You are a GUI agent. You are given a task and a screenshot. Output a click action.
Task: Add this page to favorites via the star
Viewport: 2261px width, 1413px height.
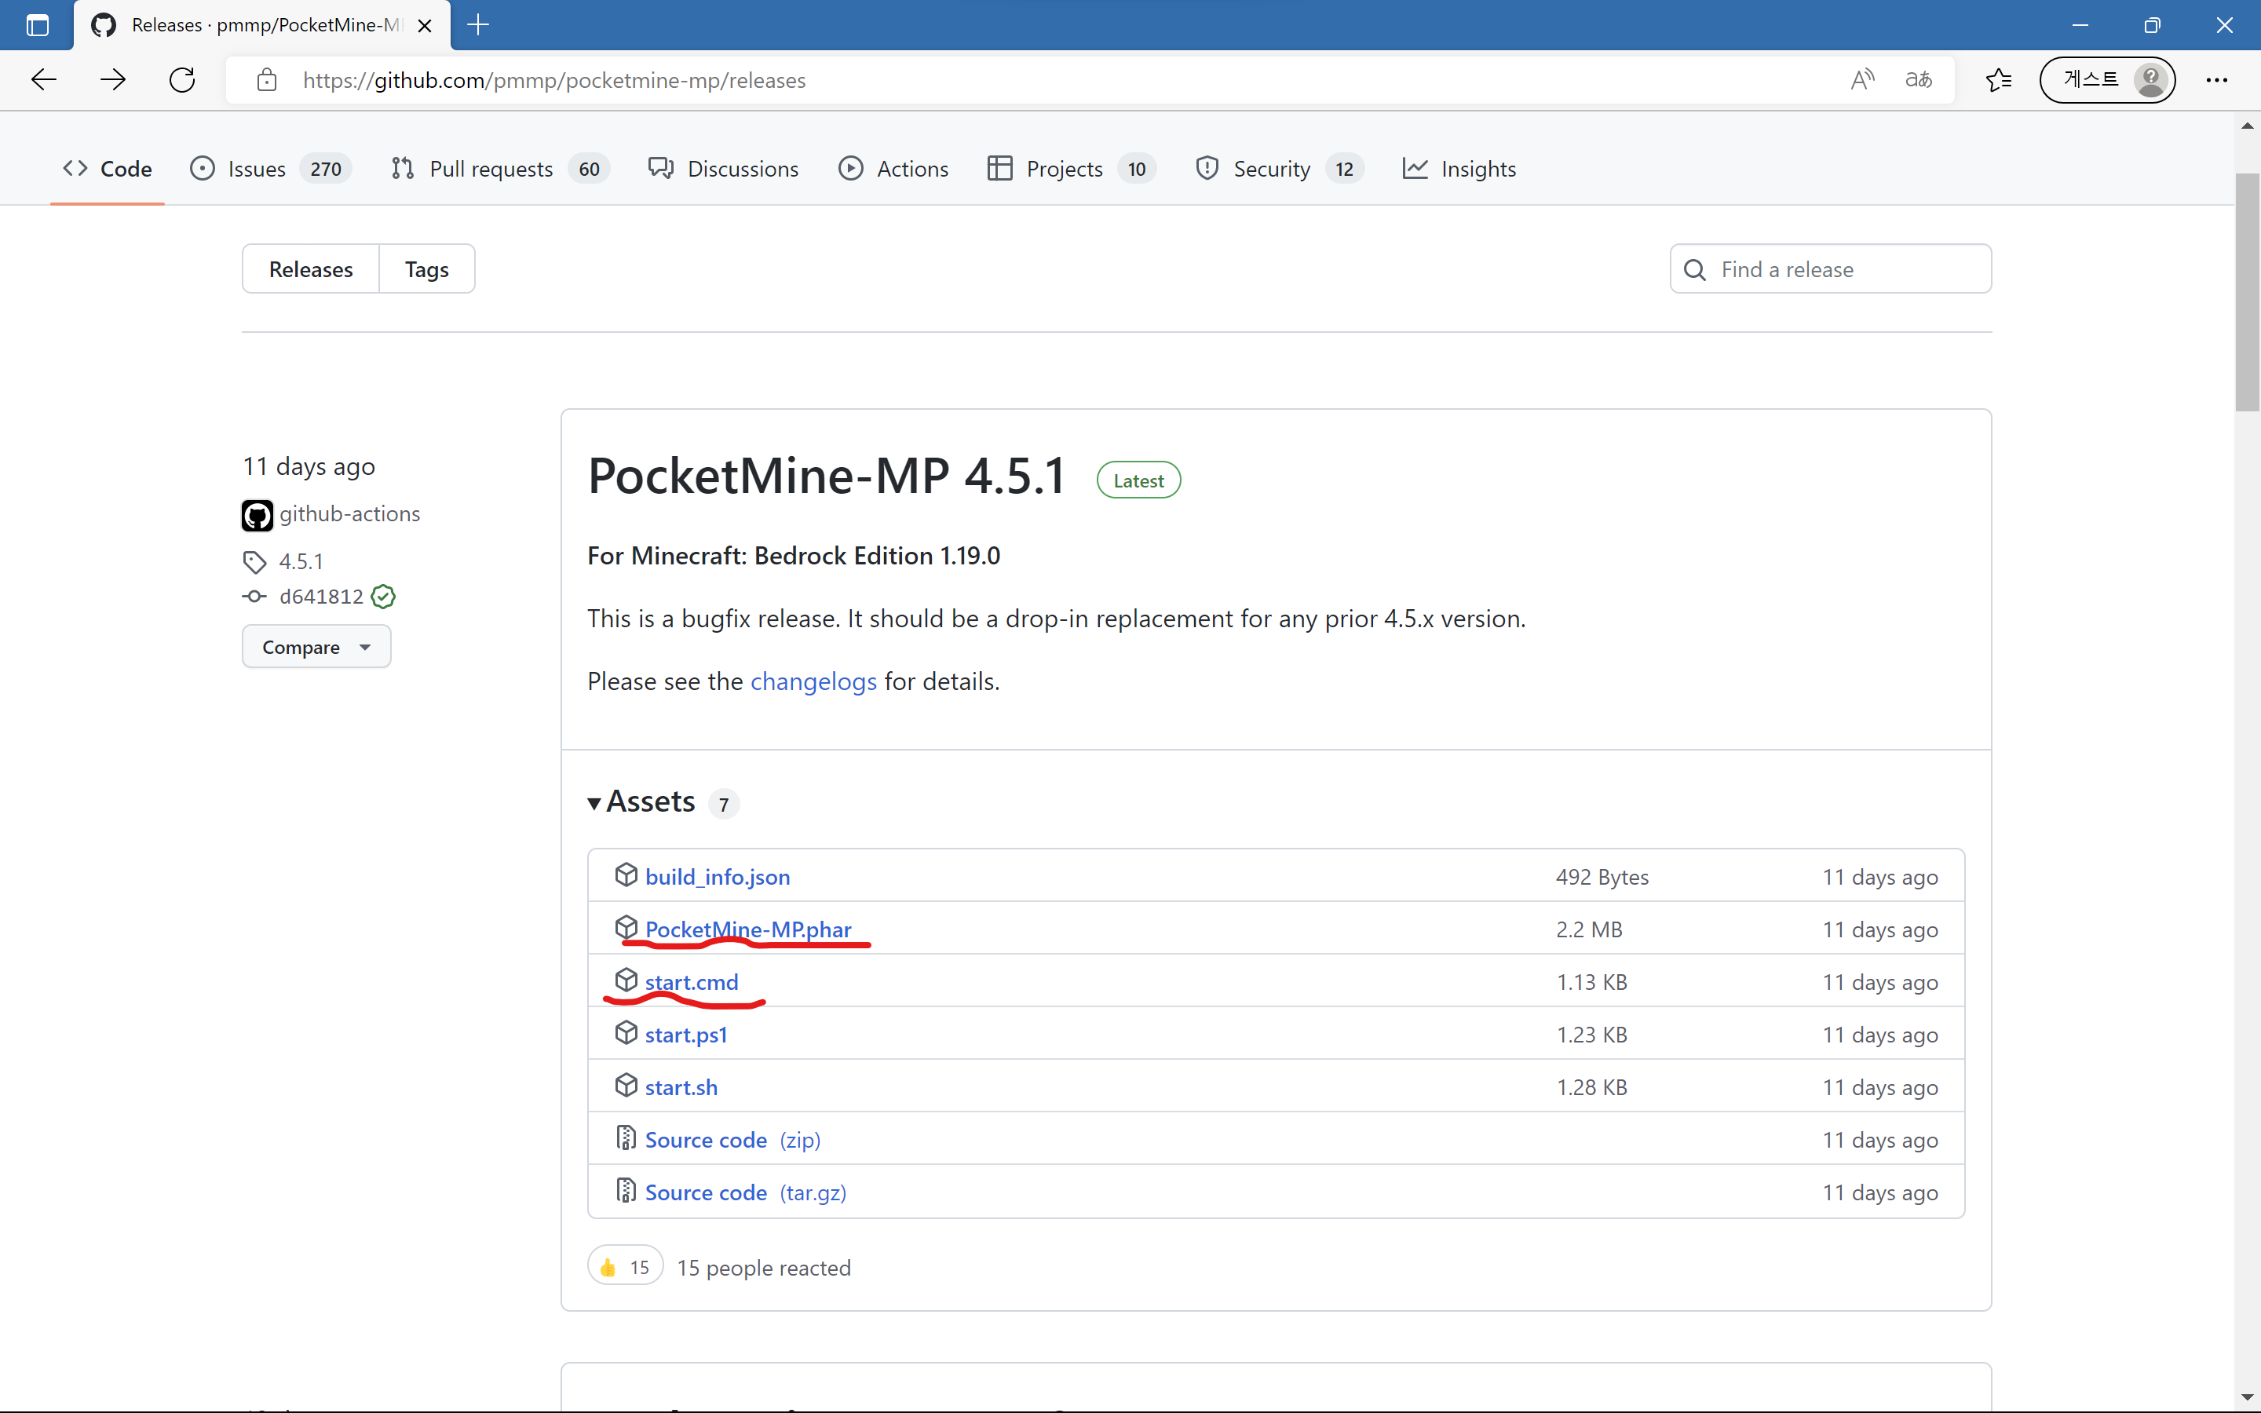pyautogui.click(x=1999, y=79)
